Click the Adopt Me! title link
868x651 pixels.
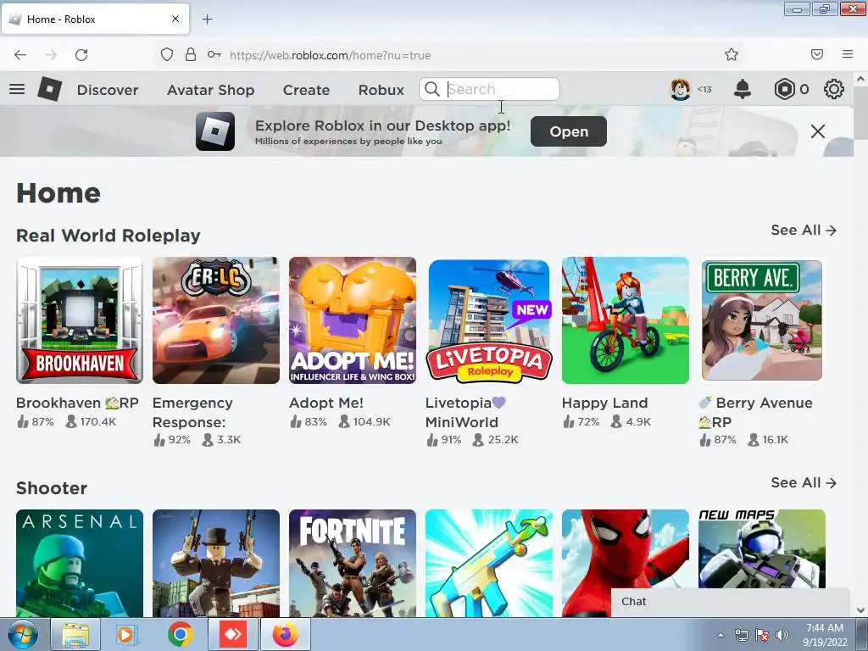click(326, 403)
